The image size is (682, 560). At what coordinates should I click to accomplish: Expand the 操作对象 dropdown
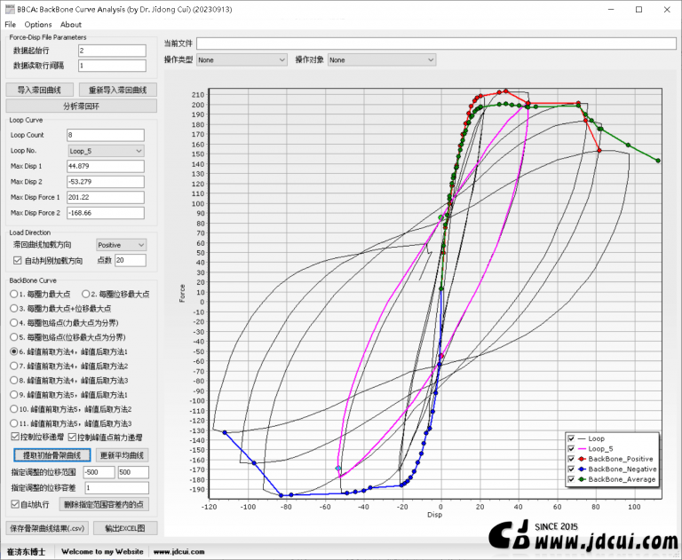tap(381, 59)
